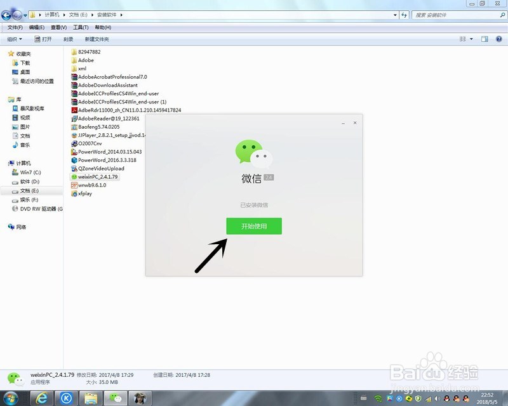Open the recent locations dropdown next to forward arrow
Image resolution: width=508 pixels, height=406 pixels.
click(25, 15)
